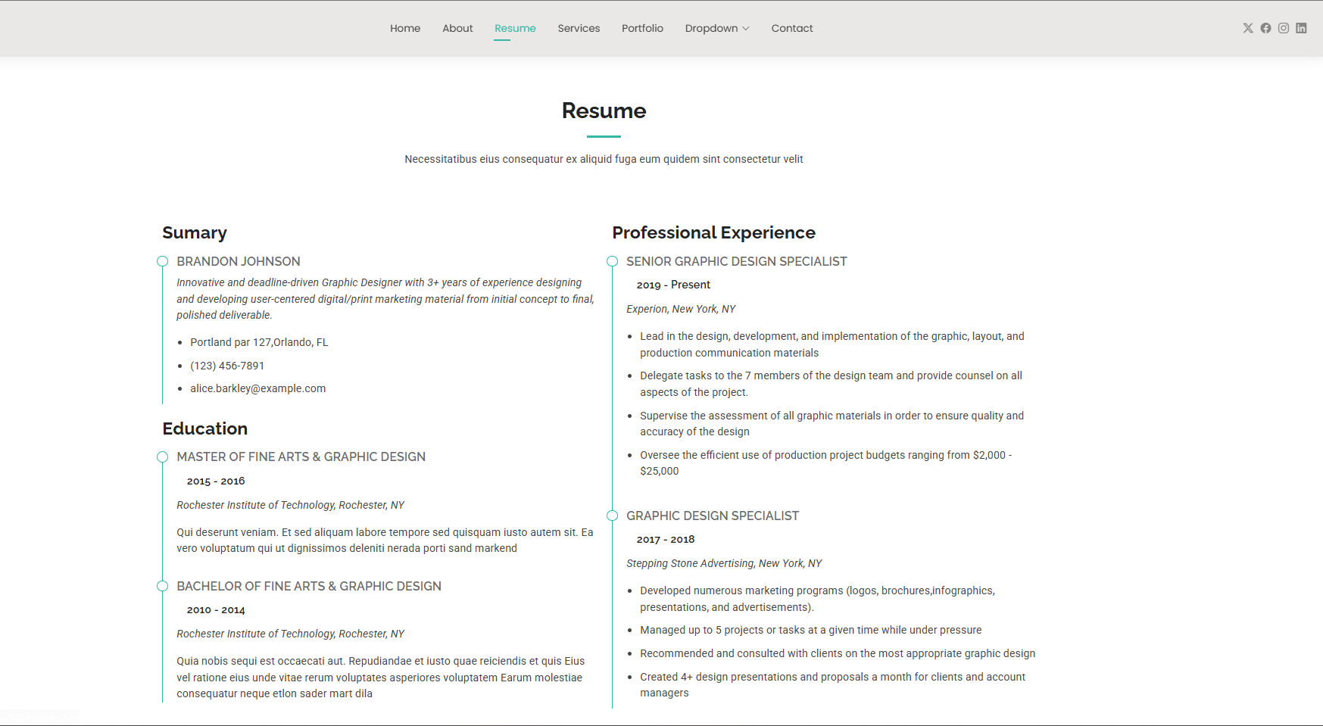Click the Professional Experience heading
Viewport: 1323px width, 726px height.
713,232
